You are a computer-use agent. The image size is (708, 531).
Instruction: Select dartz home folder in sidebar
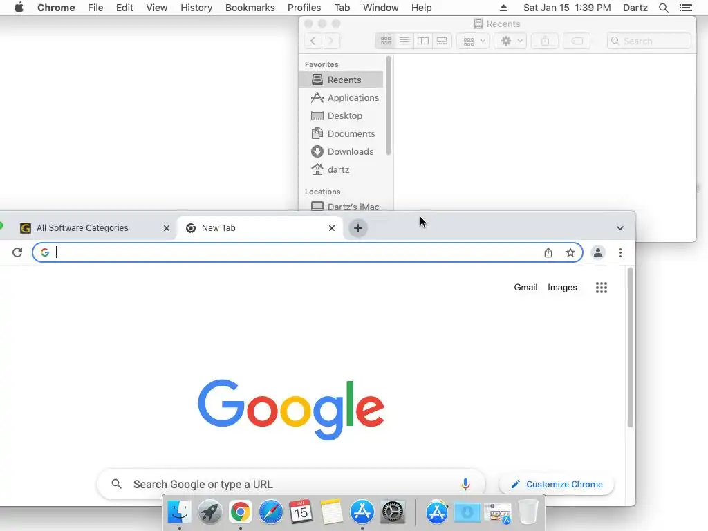[x=341, y=170]
